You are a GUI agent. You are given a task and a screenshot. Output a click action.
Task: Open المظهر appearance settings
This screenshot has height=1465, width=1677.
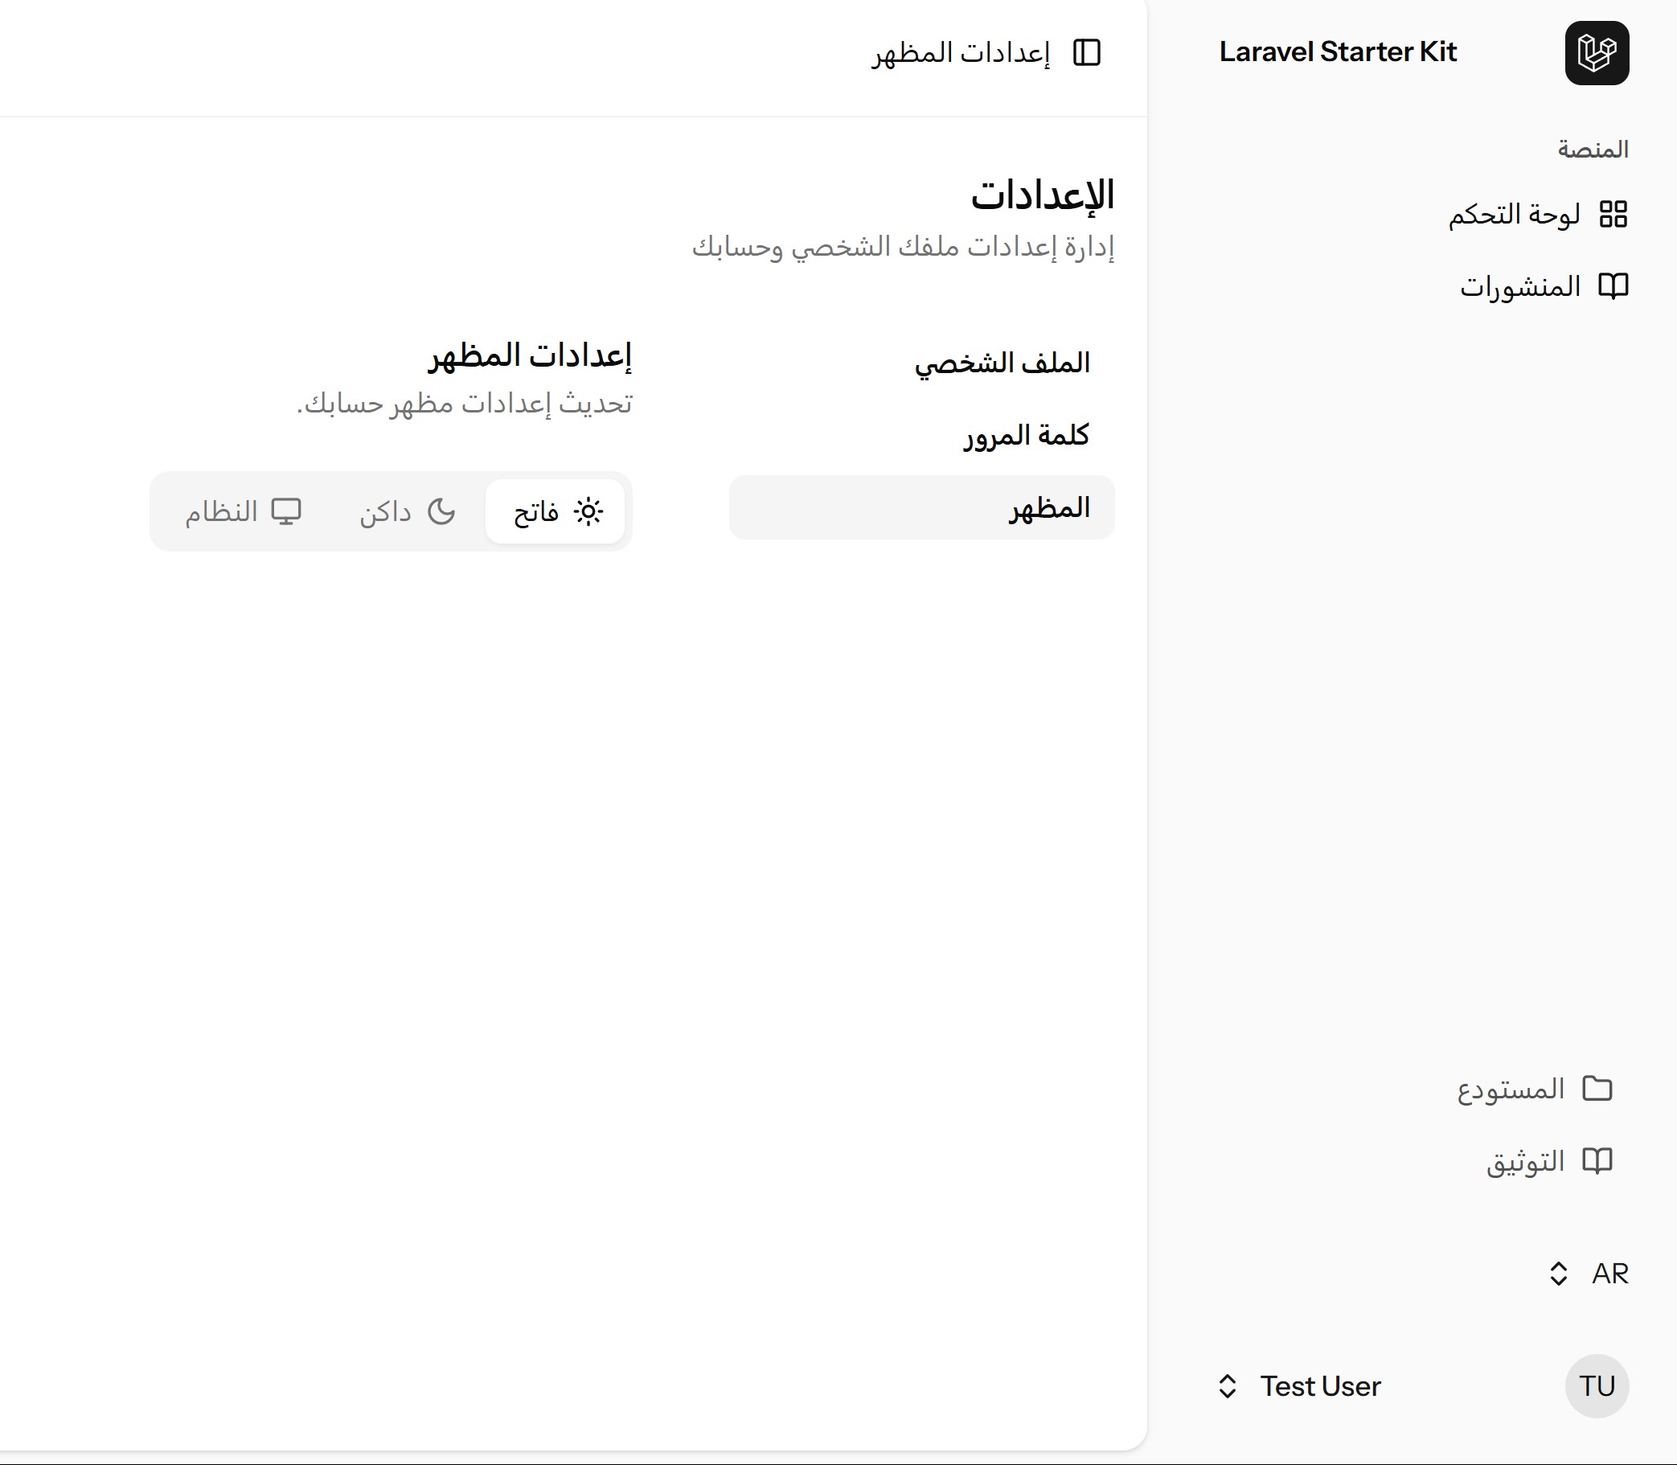(921, 507)
